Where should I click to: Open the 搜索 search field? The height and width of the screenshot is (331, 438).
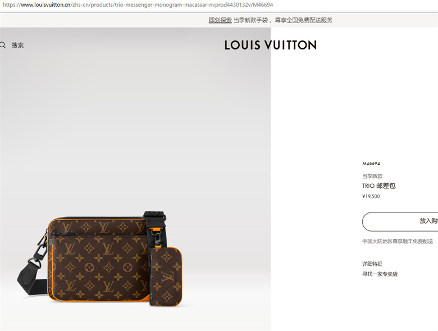(x=17, y=46)
